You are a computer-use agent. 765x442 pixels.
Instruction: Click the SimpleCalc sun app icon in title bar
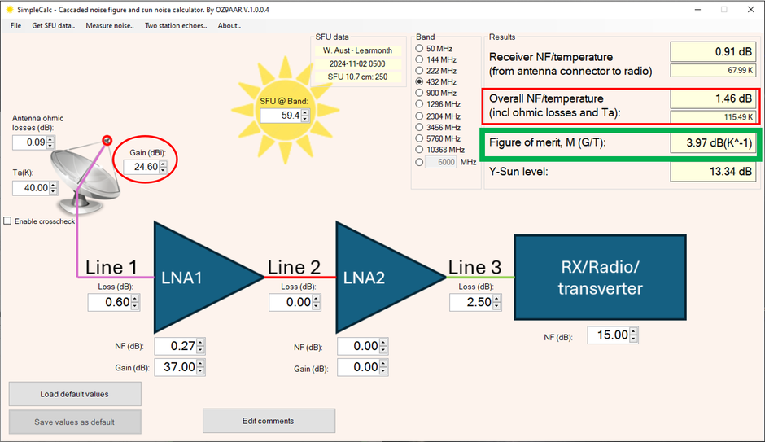[9, 9]
